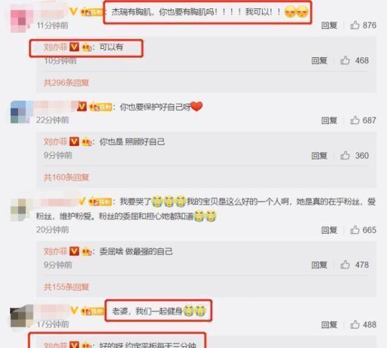The height and width of the screenshot is (348, 387).
Task: Click verified V badge beside 刘亦菲 可以有 reply
Action: 74,47
